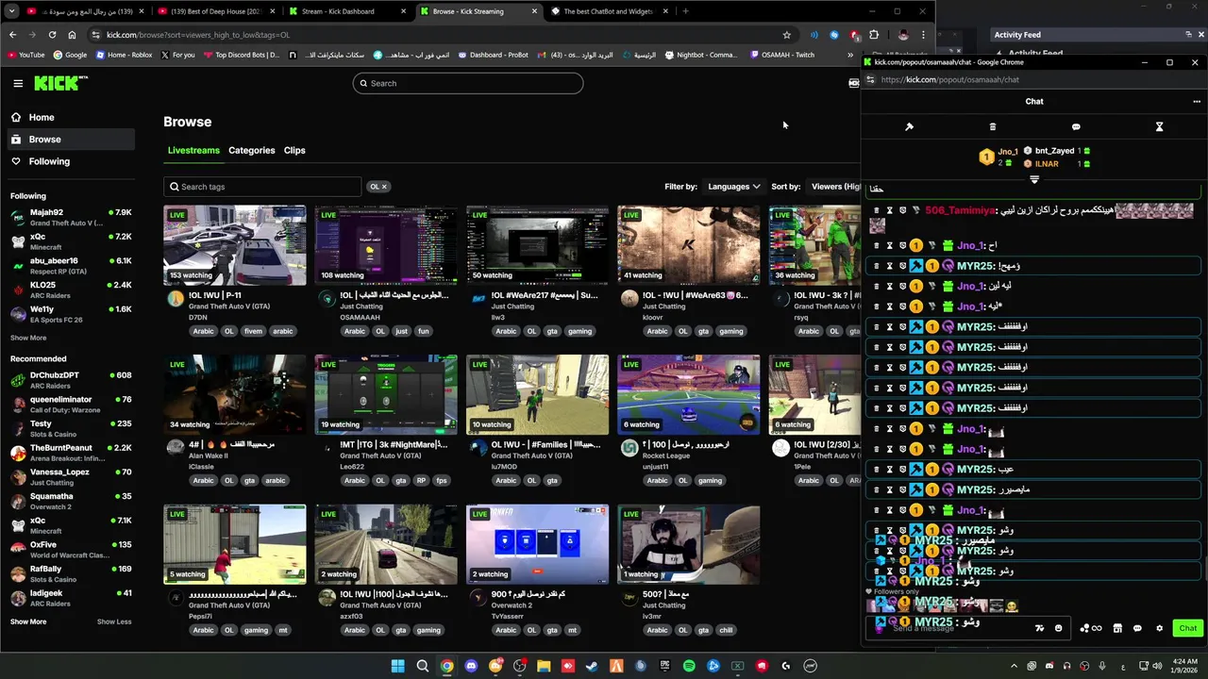The height and width of the screenshot is (679, 1208).
Task: Switch to the Clips tab
Action: 294,150
